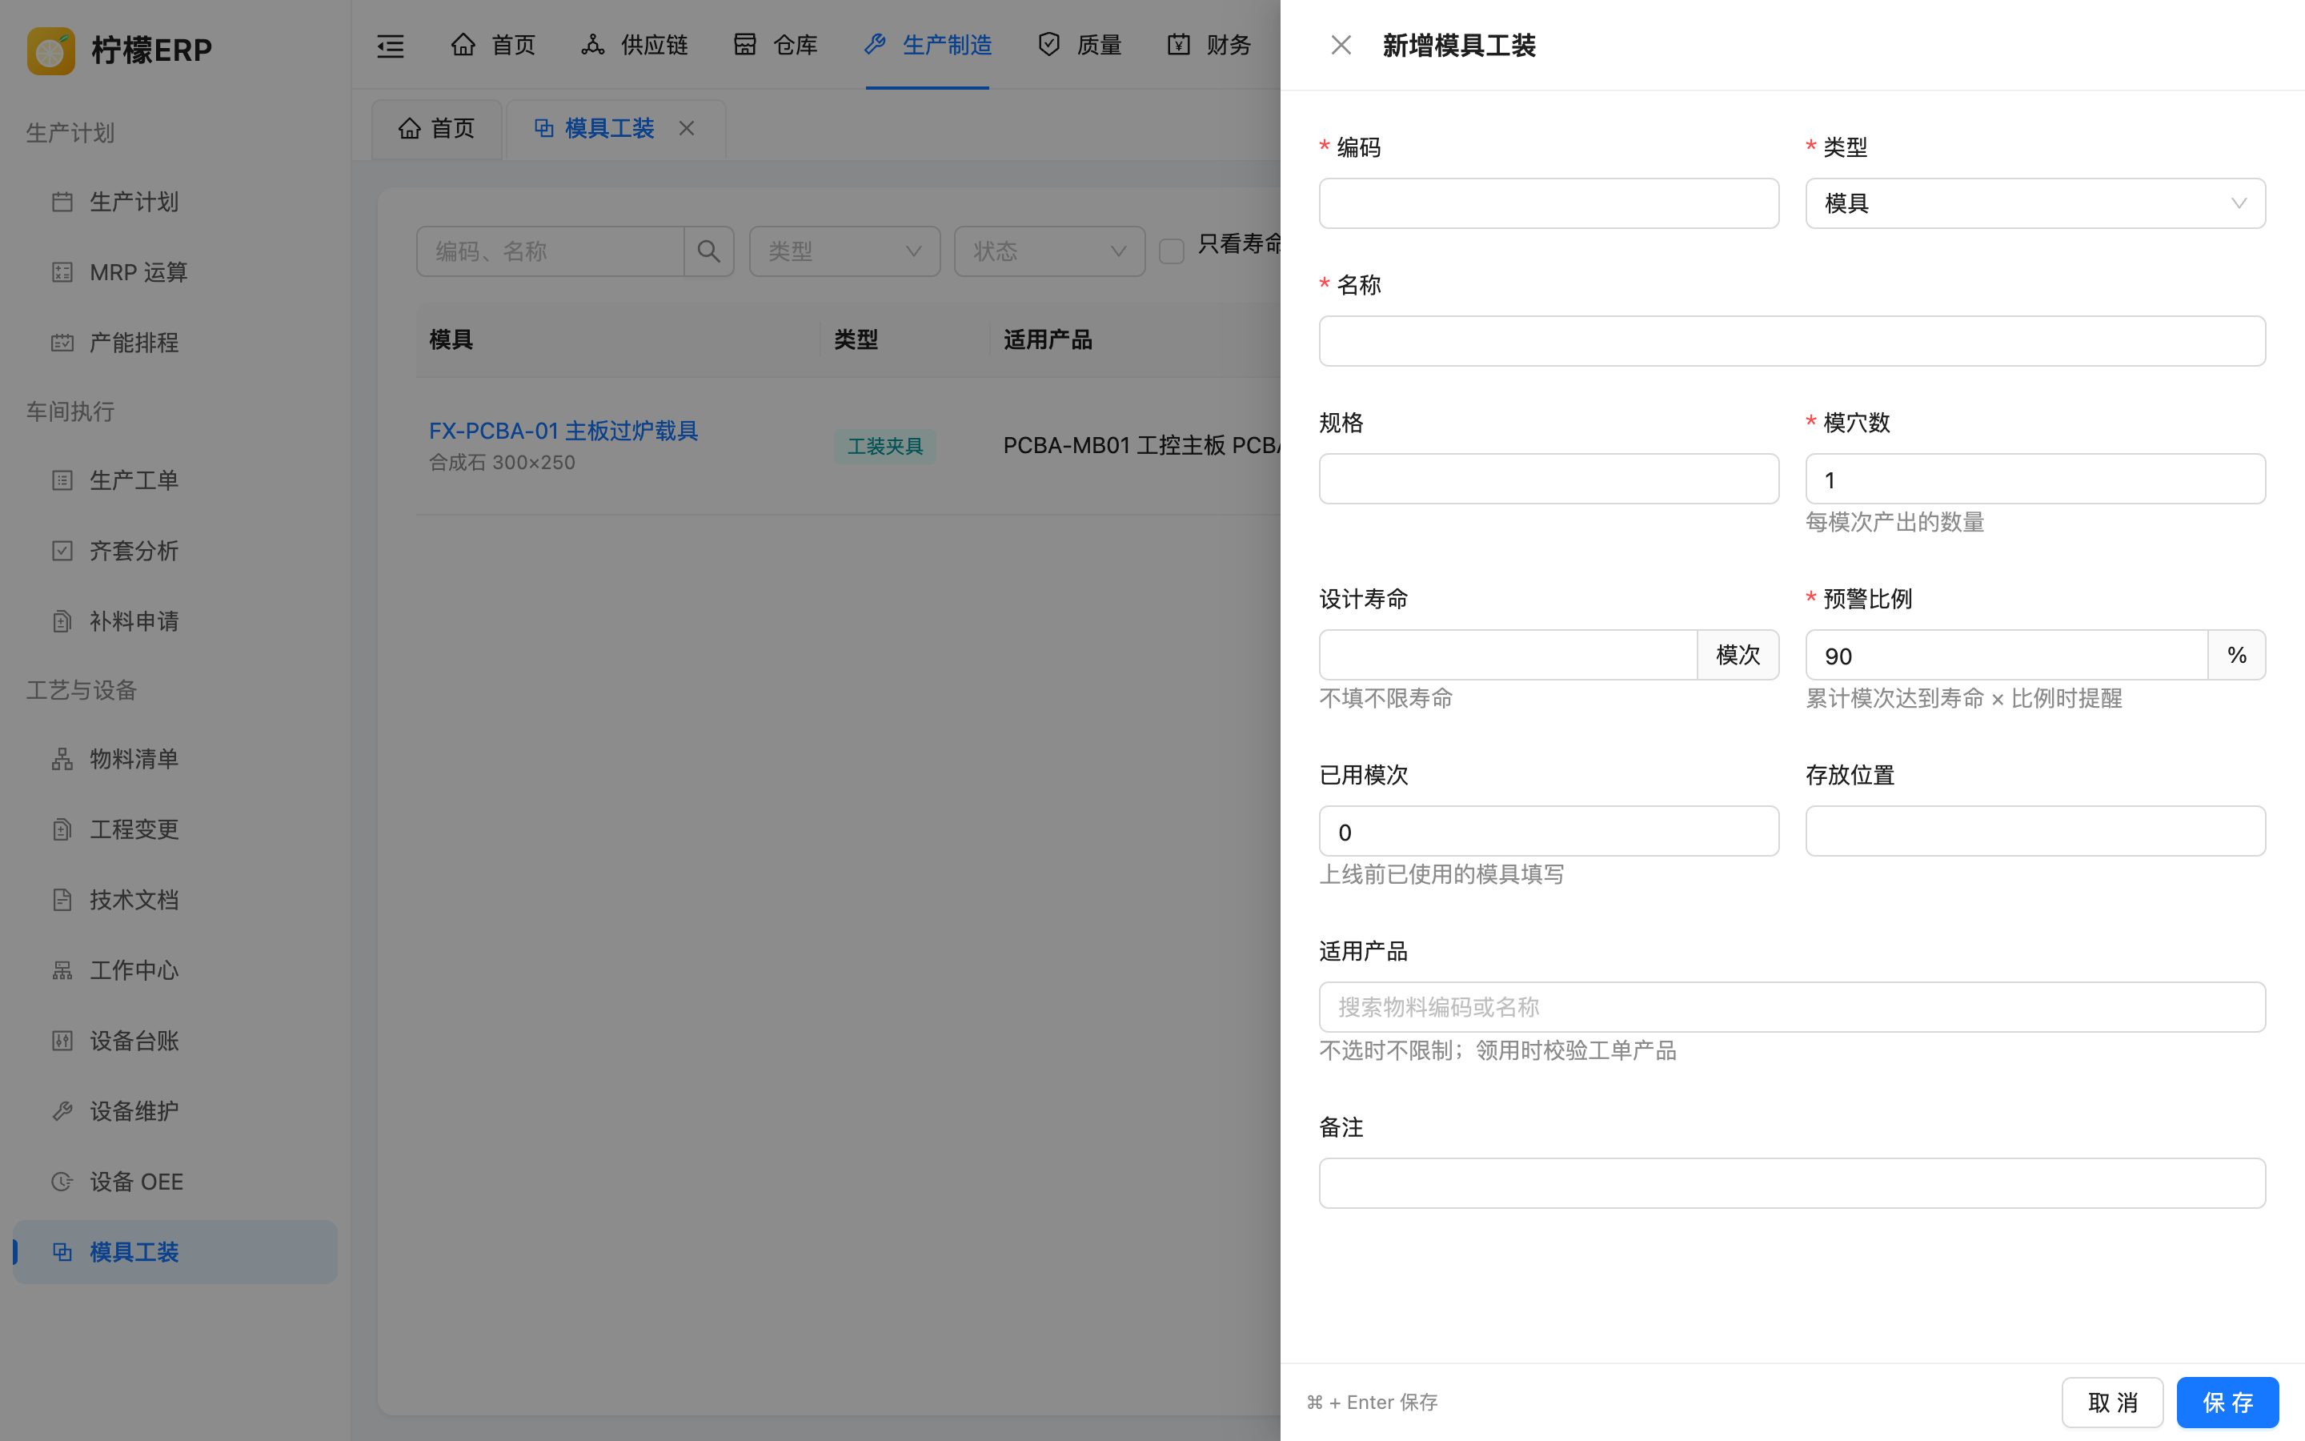Viewport: 2305px width, 1441px height.
Task: Open the 类型 filter dropdown in list
Action: tap(845, 251)
